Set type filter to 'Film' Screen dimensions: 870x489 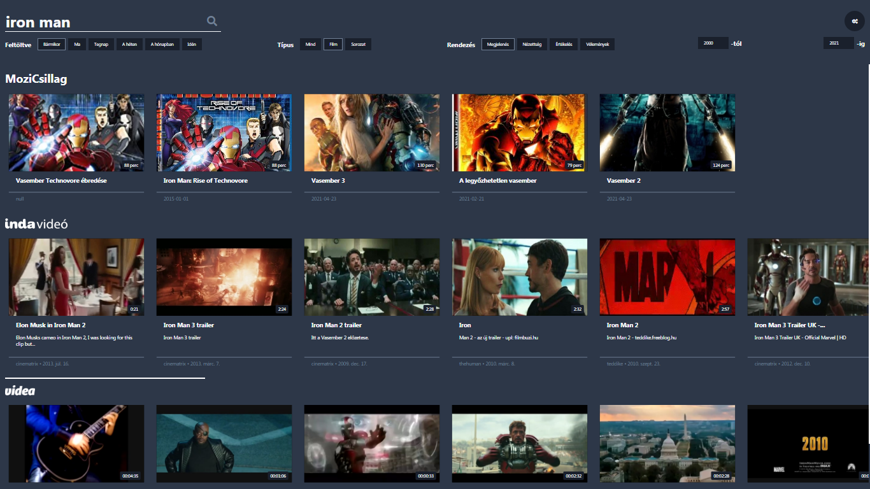tap(333, 45)
